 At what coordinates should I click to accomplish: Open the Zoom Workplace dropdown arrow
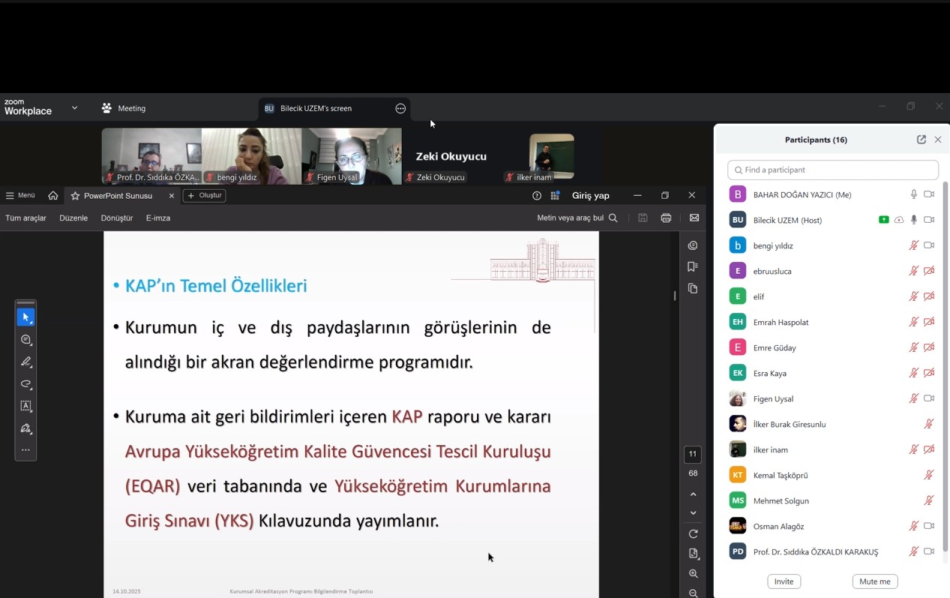74,108
